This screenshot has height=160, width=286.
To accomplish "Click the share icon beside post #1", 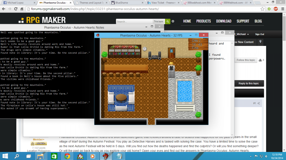I will coord(259,104).
